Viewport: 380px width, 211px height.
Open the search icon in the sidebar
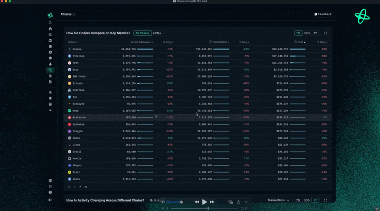coord(50,23)
